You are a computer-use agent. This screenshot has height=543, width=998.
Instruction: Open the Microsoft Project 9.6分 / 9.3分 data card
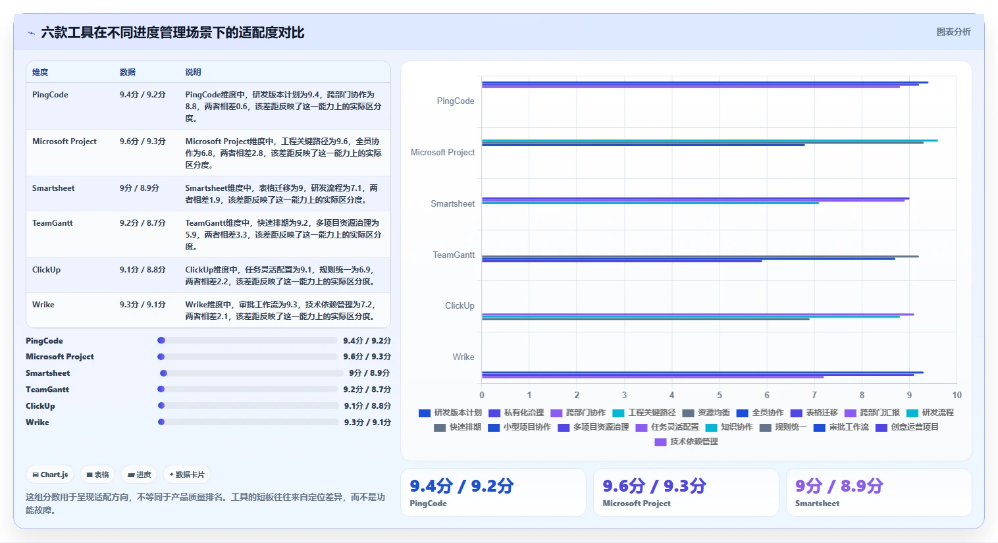tap(686, 492)
